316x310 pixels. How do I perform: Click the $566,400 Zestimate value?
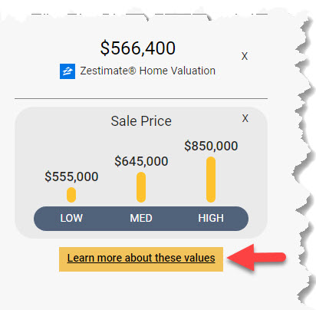point(138,48)
